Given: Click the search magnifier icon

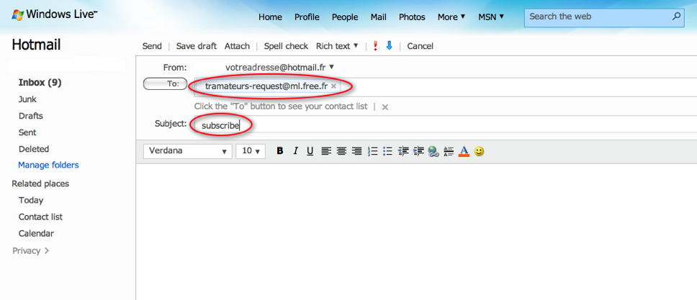Looking at the screenshot, I should pos(676,17).
